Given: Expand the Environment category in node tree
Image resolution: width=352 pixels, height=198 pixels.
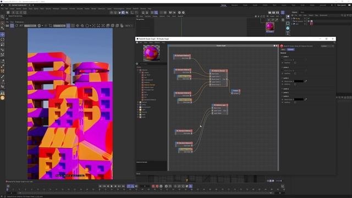Looking at the screenshot, I should [138, 107].
